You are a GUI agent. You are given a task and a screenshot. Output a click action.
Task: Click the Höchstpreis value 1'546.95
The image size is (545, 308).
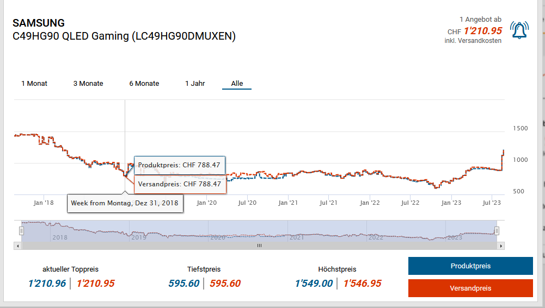(362, 284)
